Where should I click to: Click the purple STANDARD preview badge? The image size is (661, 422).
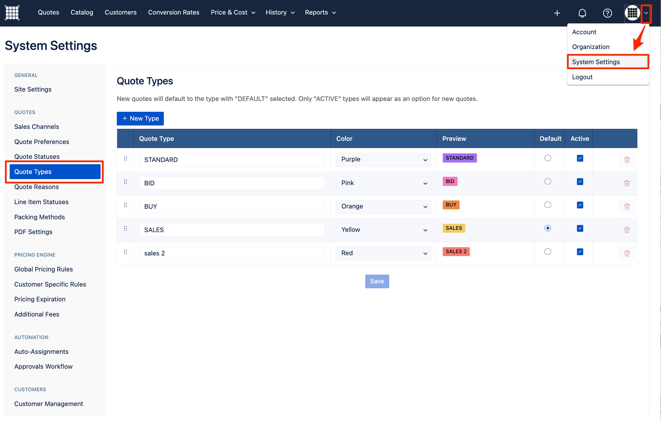[460, 158]
